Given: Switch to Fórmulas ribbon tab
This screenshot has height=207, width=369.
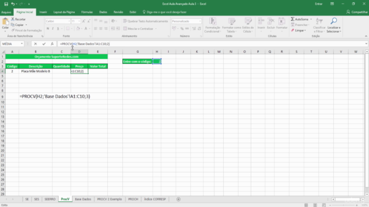Looking at the screenshot, I should [x=87, y=12].
